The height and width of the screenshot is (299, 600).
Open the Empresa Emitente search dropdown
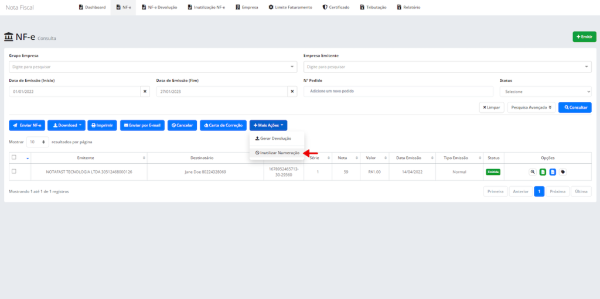pyautogui.click(x=448, y=67)
